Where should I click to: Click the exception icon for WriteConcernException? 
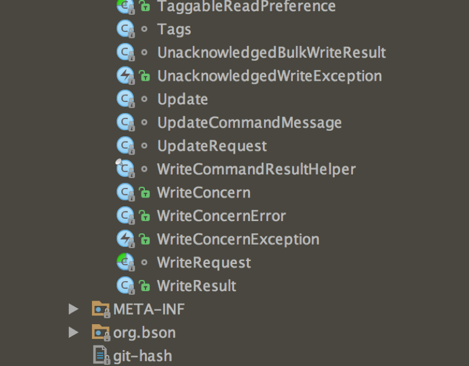point(125,239)
